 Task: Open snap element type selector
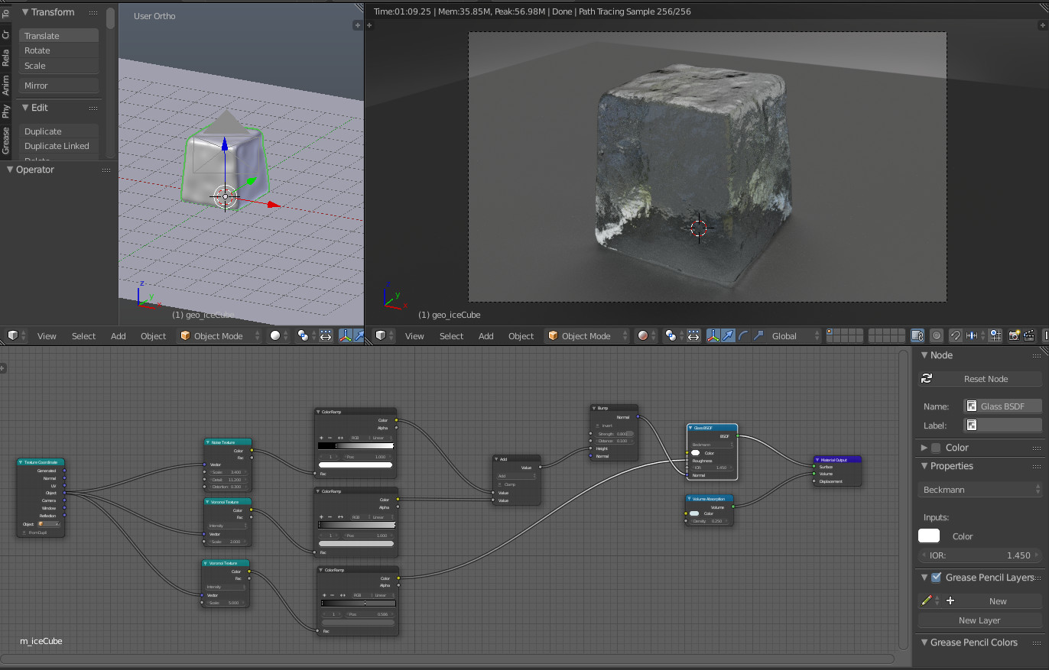(x=976, y=336)
